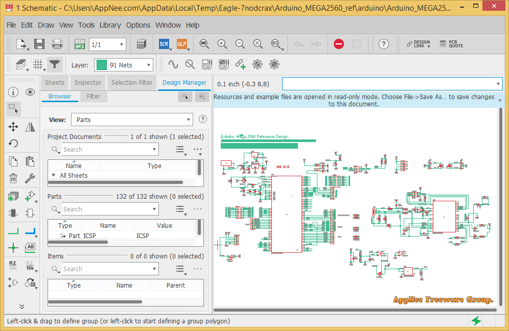
Task: Select the Group selection tool
Action: (x=13, y=109)
